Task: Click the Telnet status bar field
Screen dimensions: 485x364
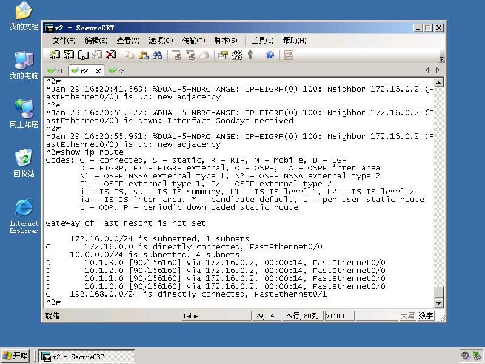Action: pos(216,316)
